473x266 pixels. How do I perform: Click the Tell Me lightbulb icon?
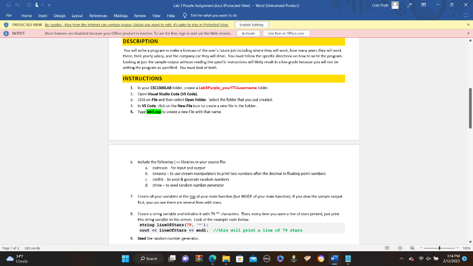pyautogui.click(x=185, y=15)
